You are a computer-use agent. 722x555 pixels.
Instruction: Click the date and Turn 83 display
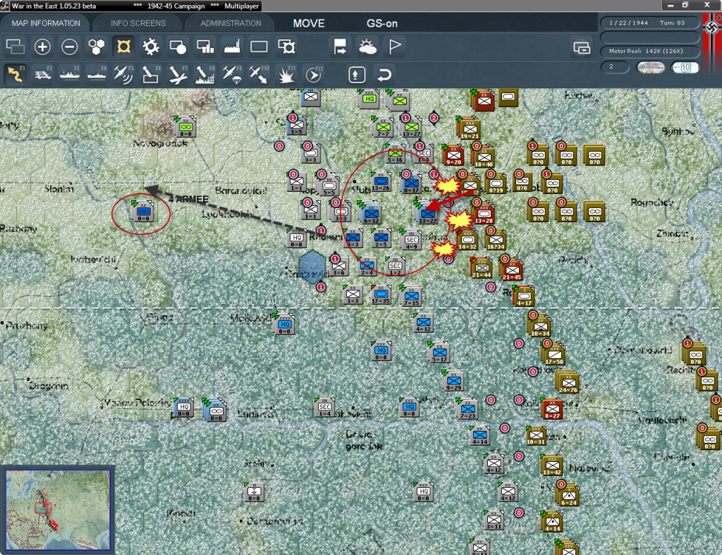coord(649,23)
